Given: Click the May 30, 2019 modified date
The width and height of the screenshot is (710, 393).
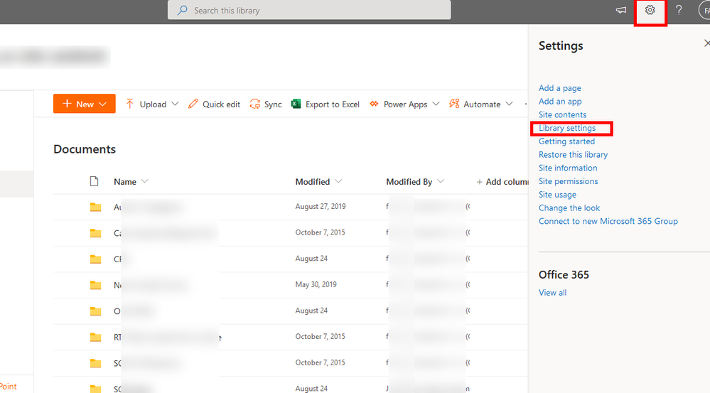Looking at the screenshot, I should (316, 284).
